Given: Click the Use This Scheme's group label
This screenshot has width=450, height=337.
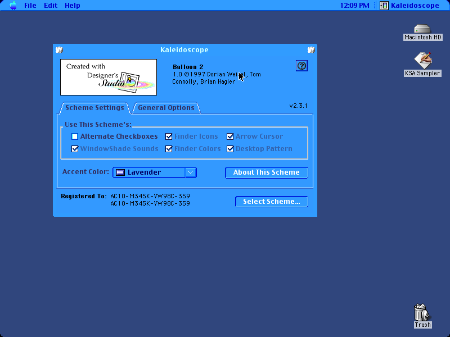Looking at the screenshot, I should pos(98,125).
